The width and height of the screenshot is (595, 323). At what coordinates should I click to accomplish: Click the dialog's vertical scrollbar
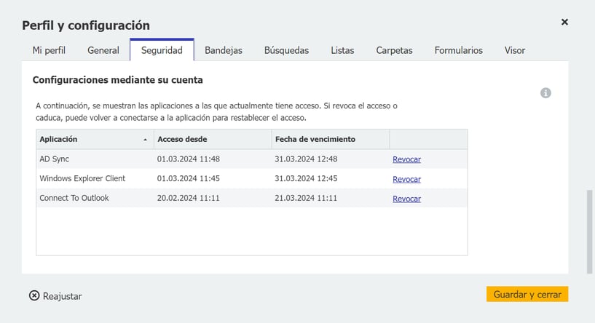(589, 231)
